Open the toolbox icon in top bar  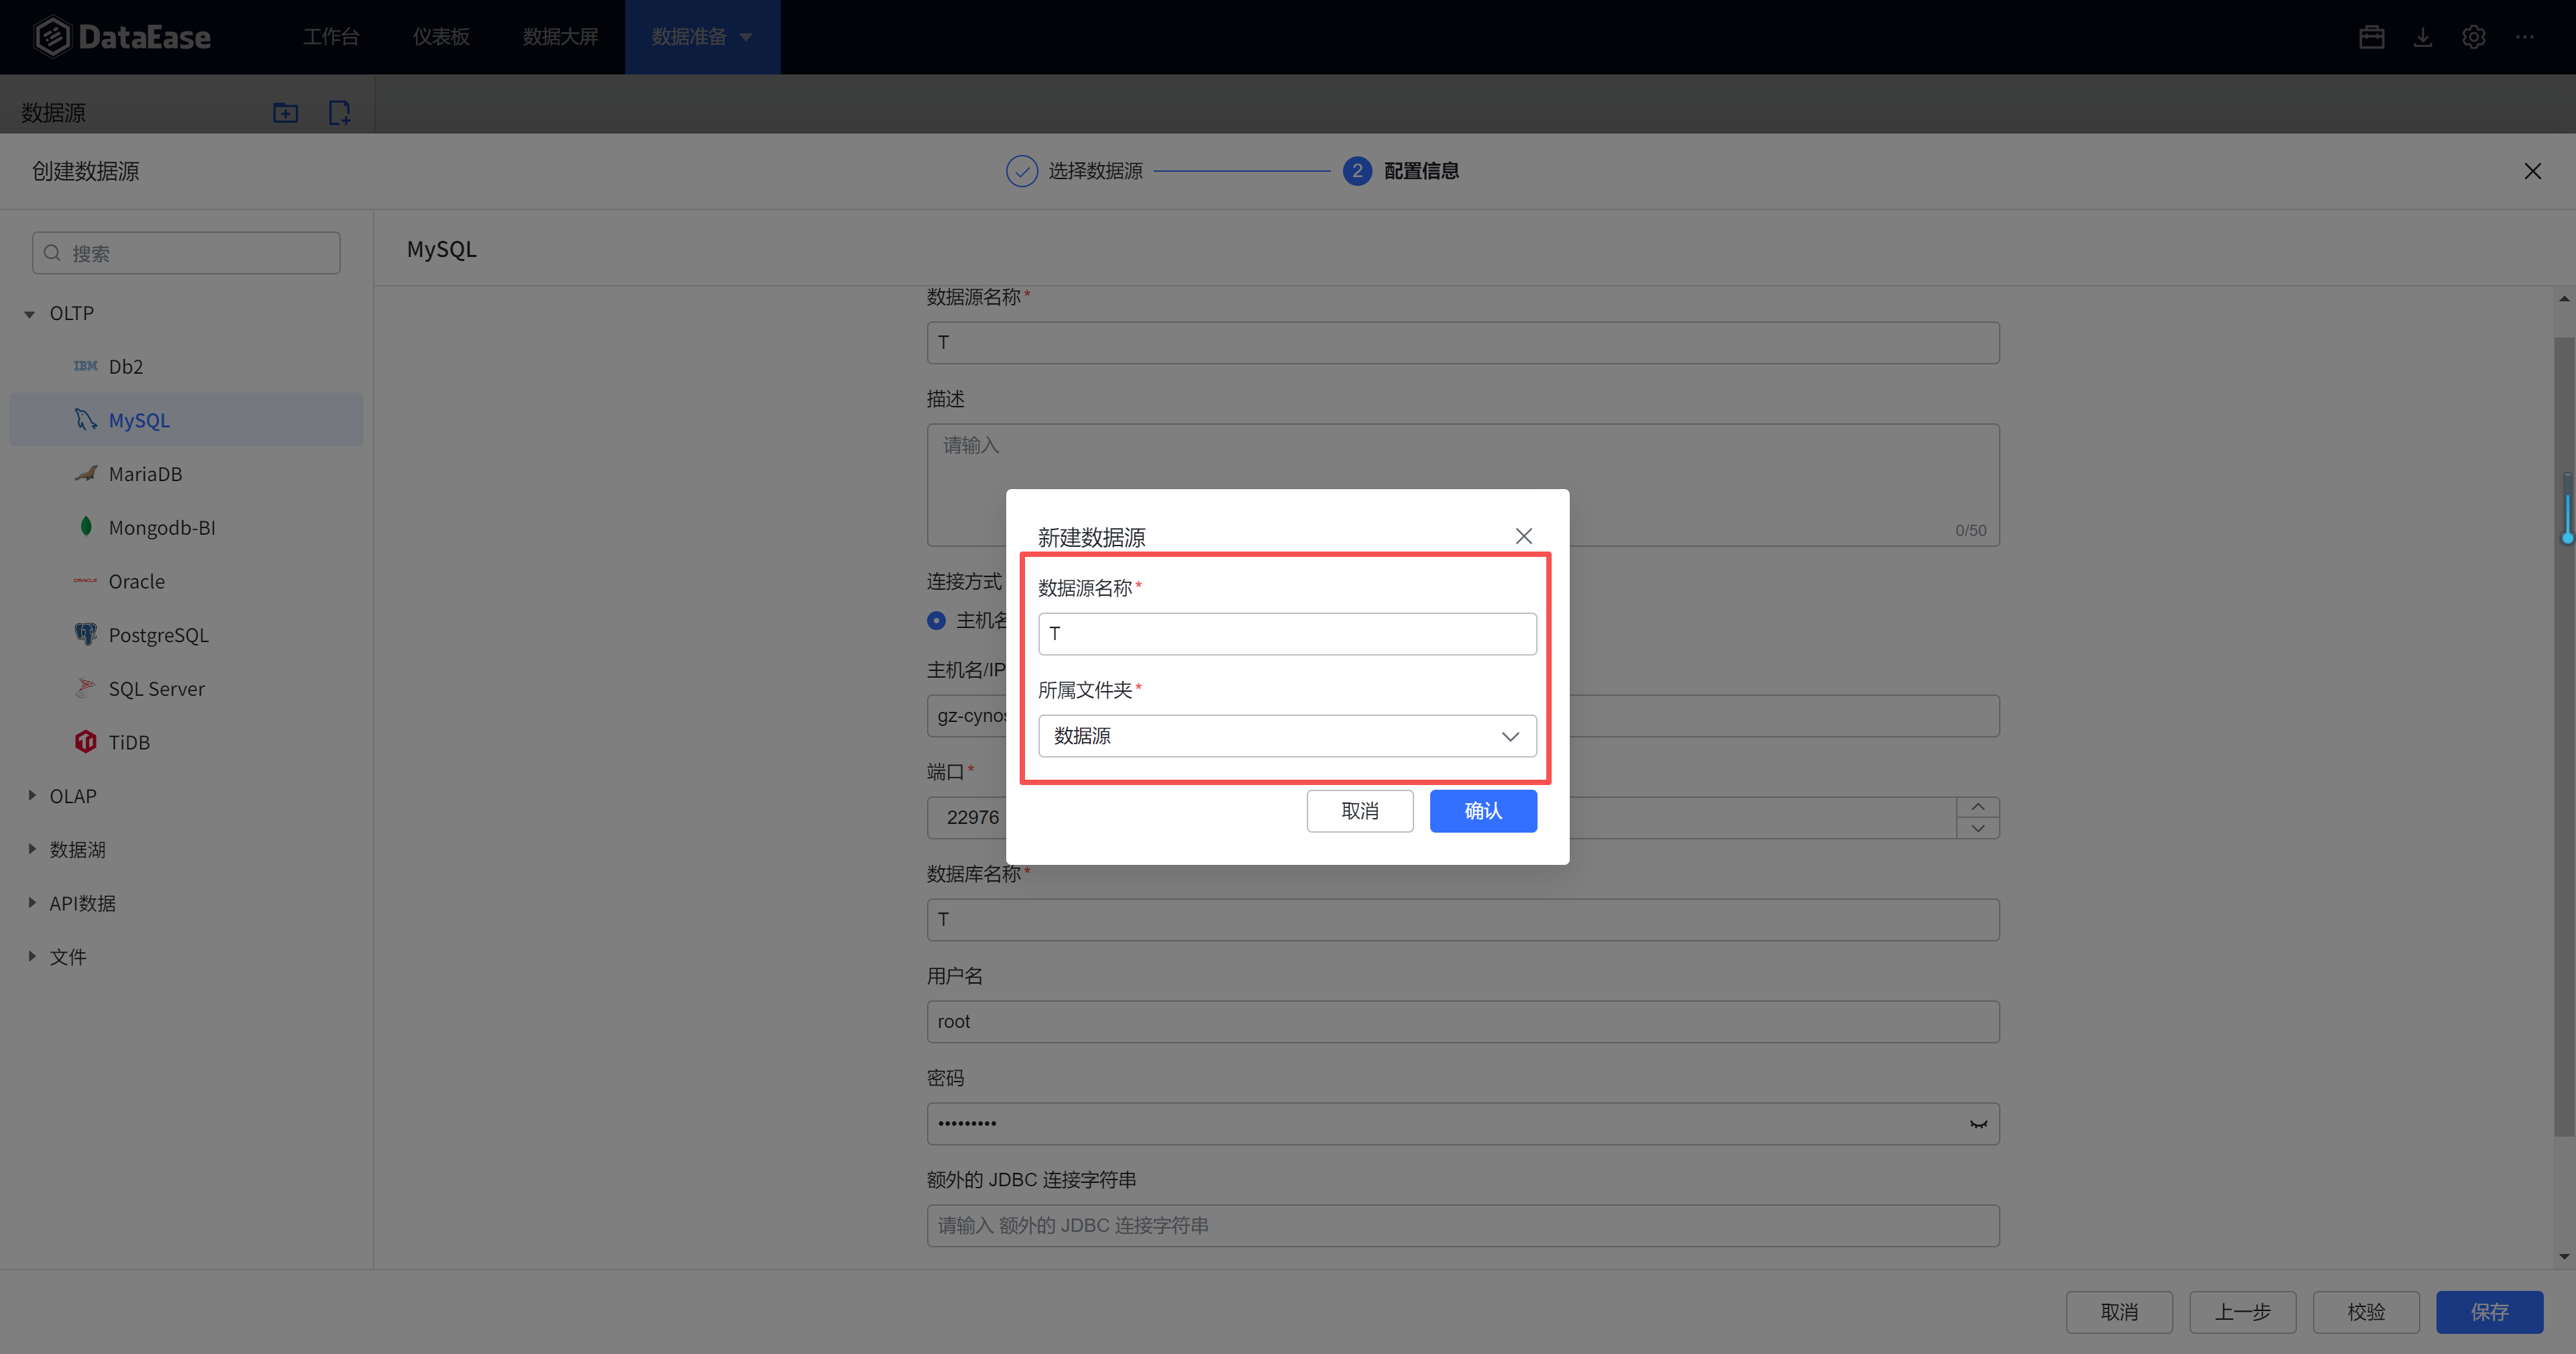tap(2371, 37)
